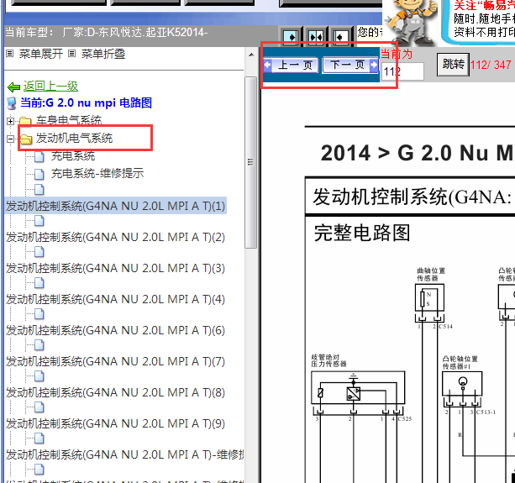Click the 上一页 previous page button
Viewport: 515px width, 483px height.
click(291, 65)
